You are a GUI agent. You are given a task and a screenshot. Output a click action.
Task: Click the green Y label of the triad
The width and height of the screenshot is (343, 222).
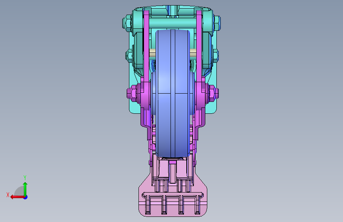(x=25, y=177)
